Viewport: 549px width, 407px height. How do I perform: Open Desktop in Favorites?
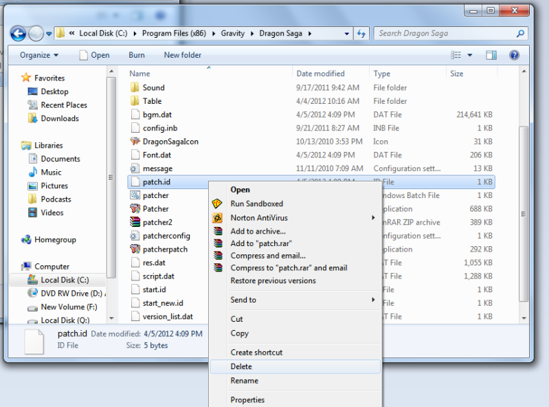(48, 91)
